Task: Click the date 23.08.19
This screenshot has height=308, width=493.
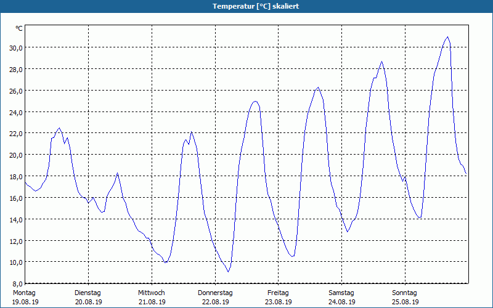Action: tap(279, 302)
